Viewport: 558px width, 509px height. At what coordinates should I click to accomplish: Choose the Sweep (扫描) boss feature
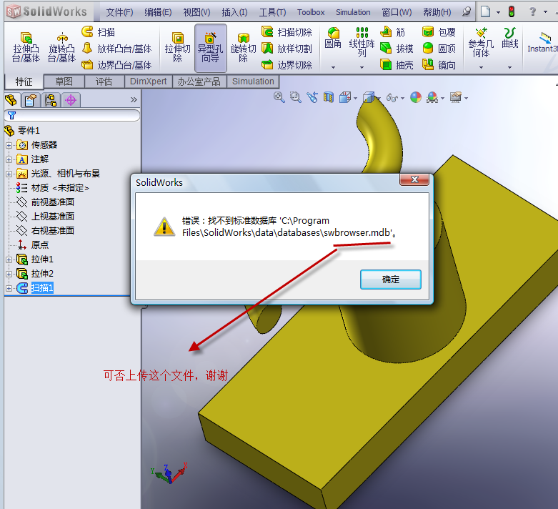point(98,32)
